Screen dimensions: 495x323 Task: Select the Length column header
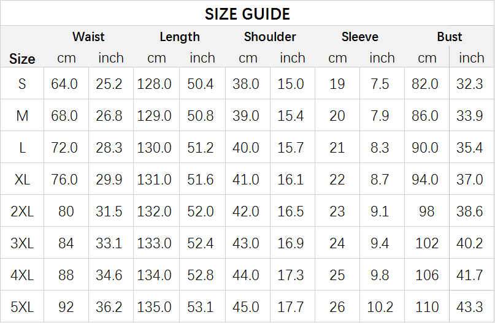point(180,37)
